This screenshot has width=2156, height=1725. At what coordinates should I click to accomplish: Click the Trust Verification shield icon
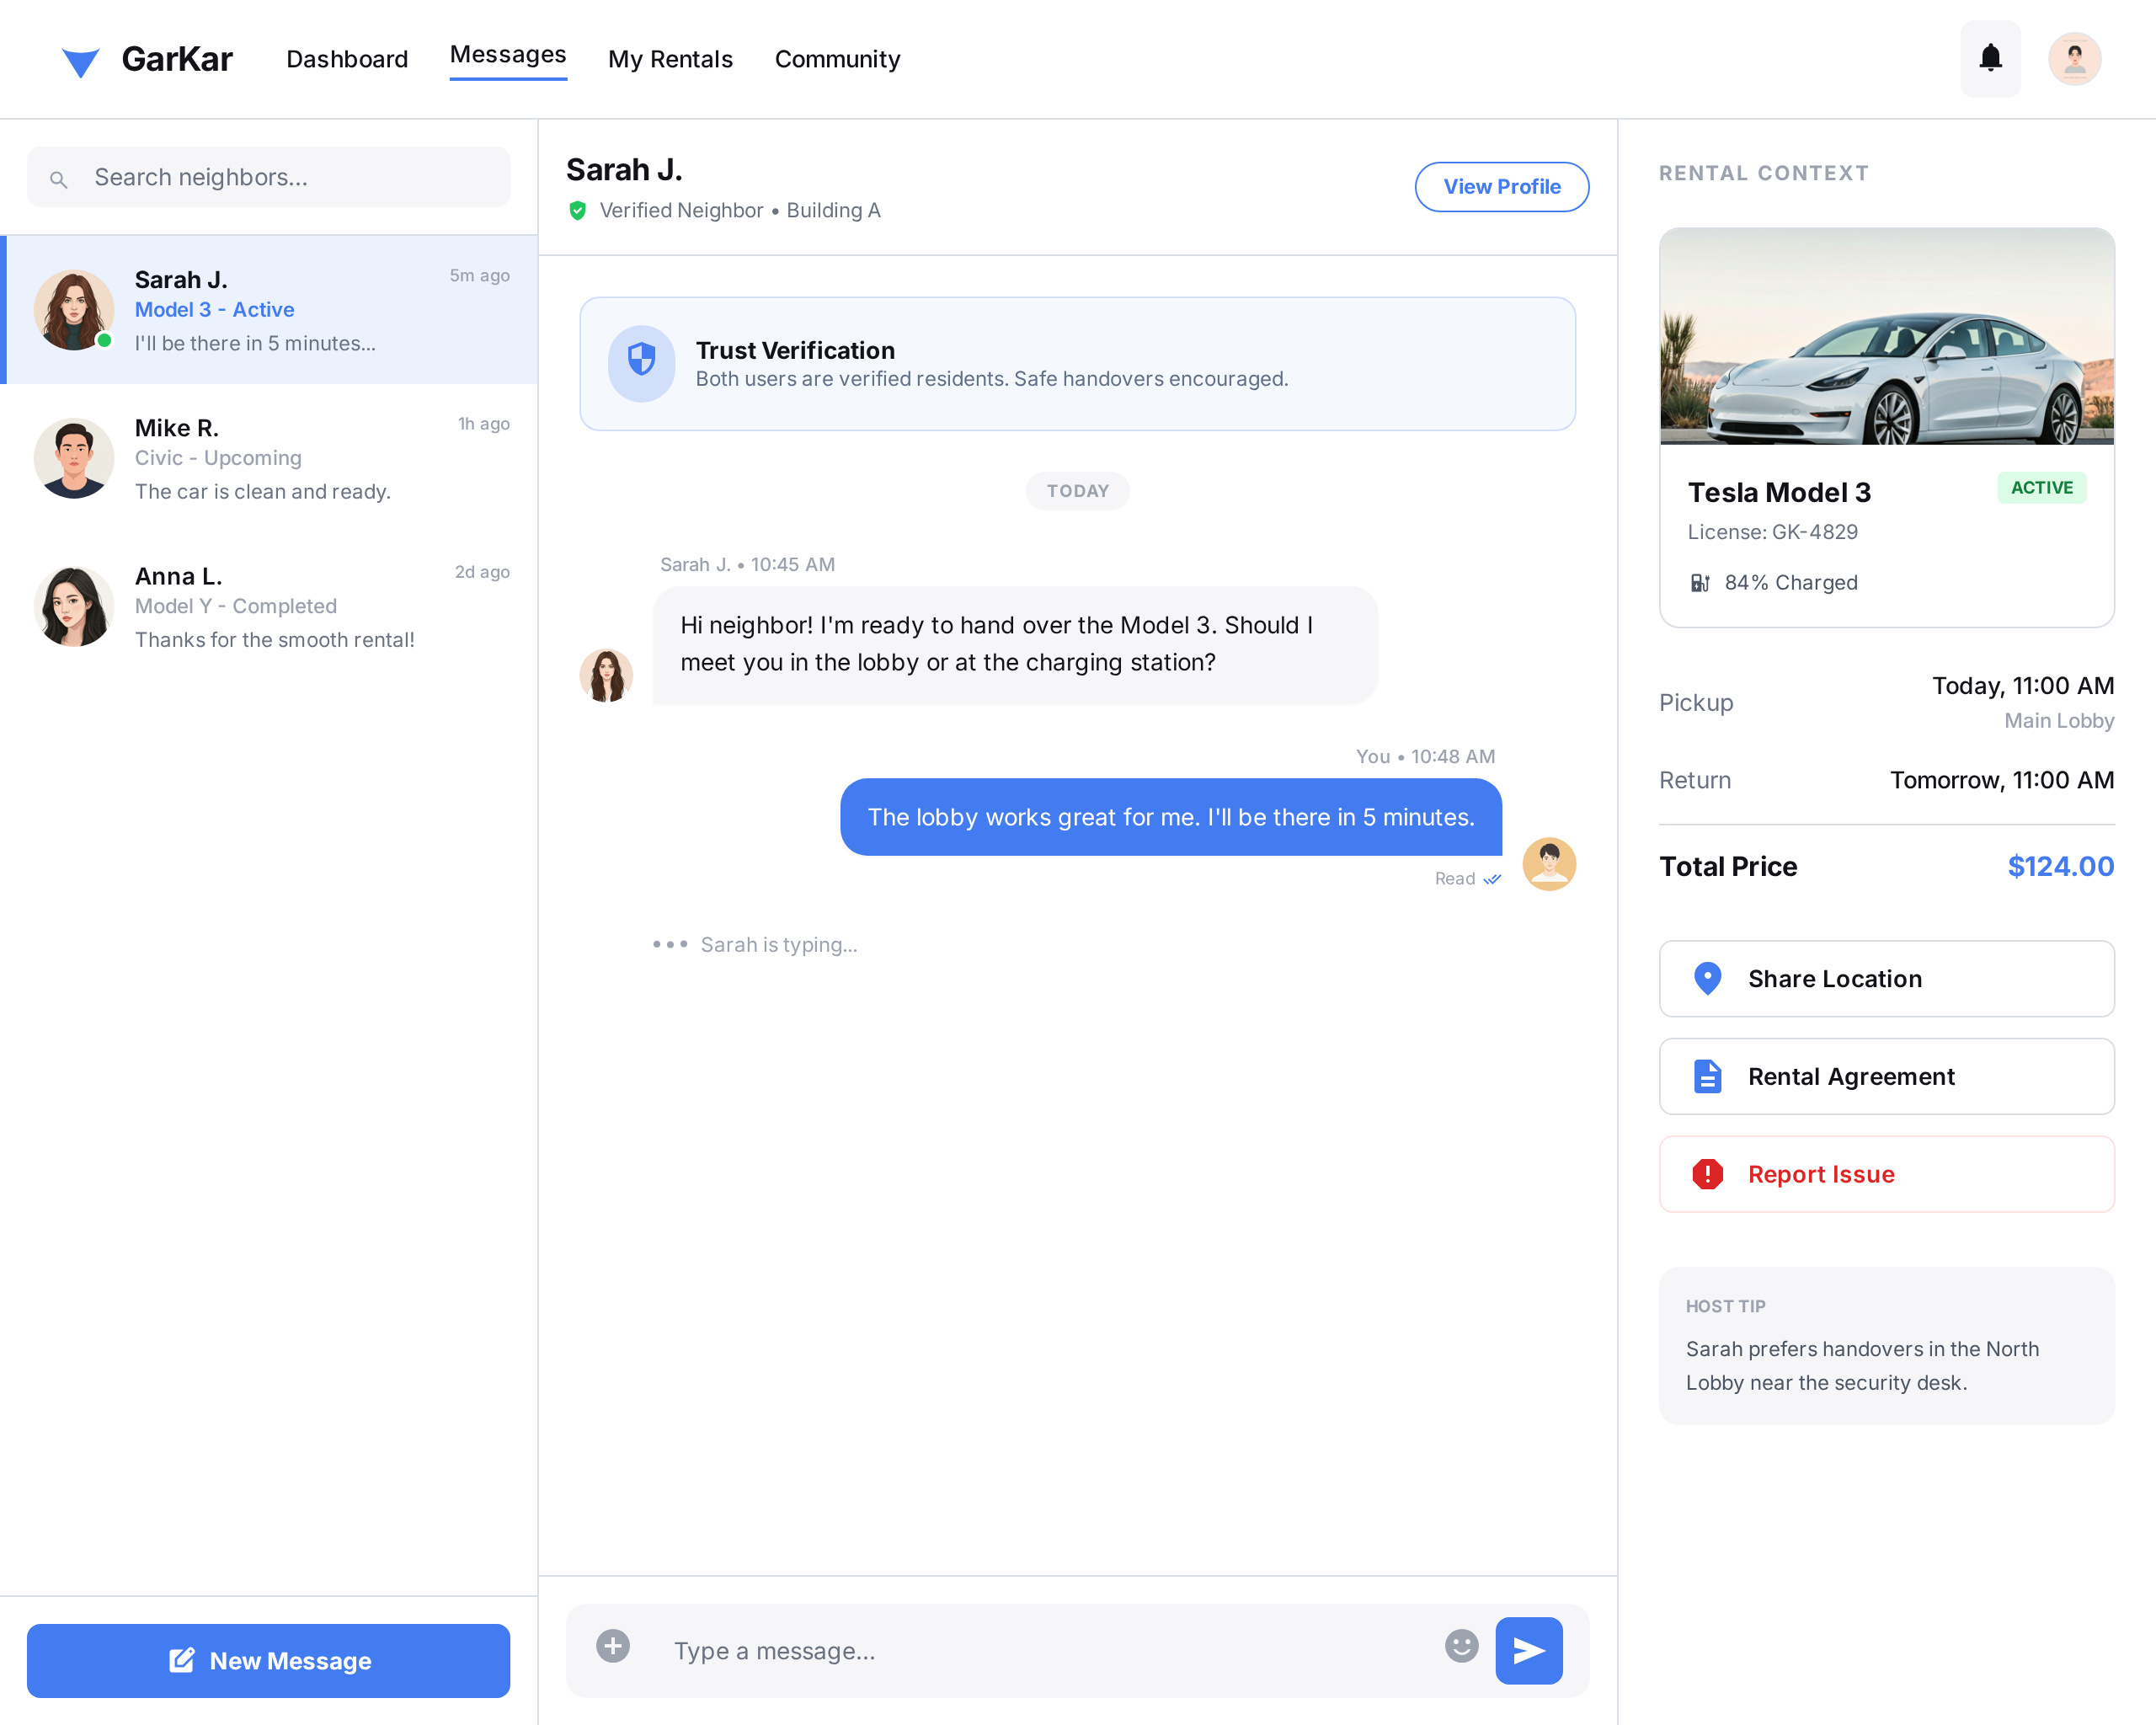pyautogui.click(x=642, y=363)
